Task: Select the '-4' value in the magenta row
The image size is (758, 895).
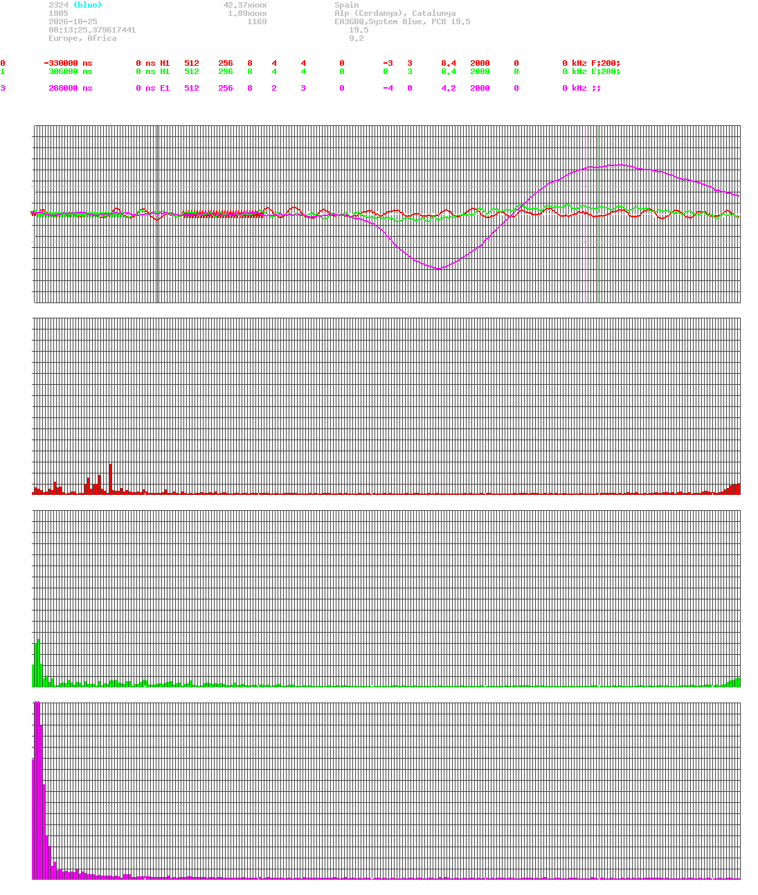Action: [x=388, y=88]
